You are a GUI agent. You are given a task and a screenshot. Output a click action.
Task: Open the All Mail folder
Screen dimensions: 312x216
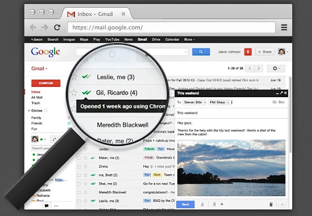37,98
